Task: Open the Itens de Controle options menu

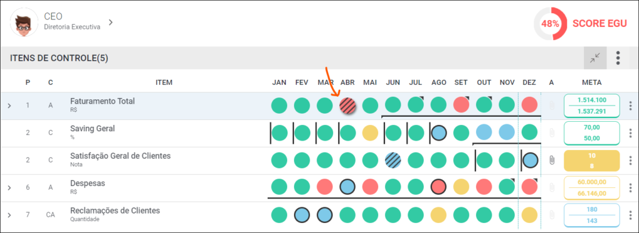Action: pyautogui.click(x=618, y=58)
